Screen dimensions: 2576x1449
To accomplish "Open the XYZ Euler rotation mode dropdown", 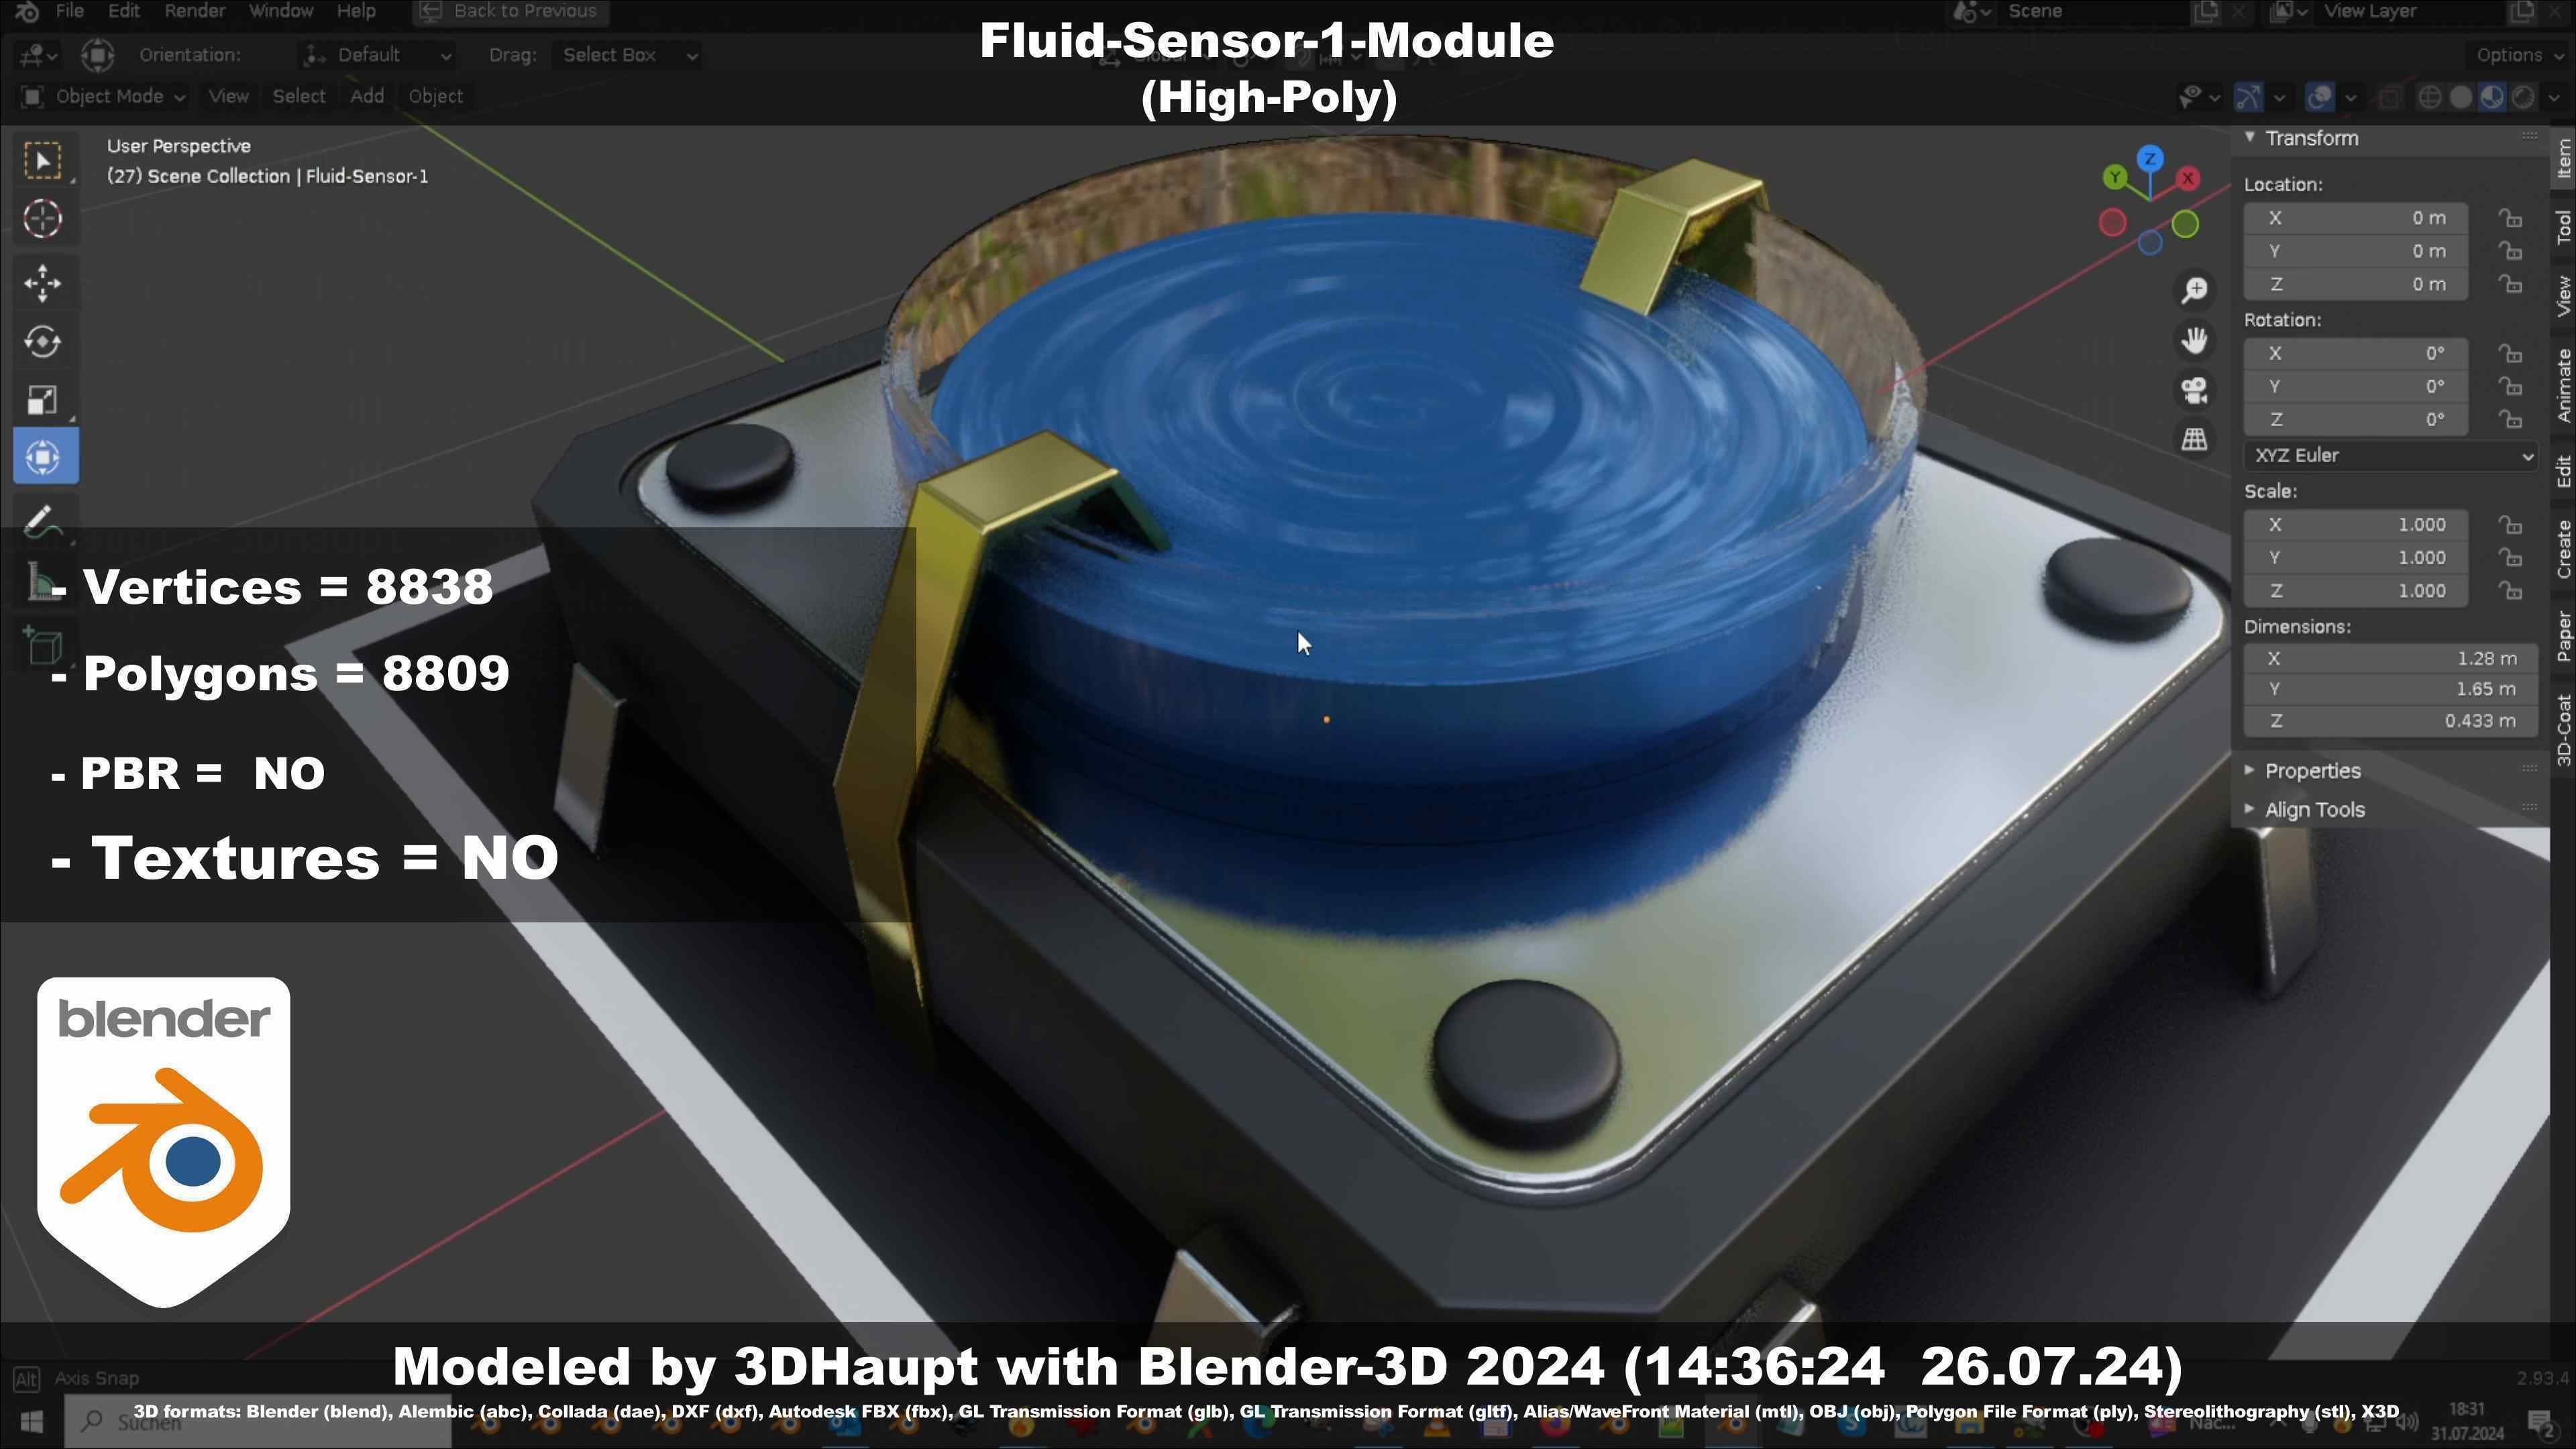I will point(2390,456).
